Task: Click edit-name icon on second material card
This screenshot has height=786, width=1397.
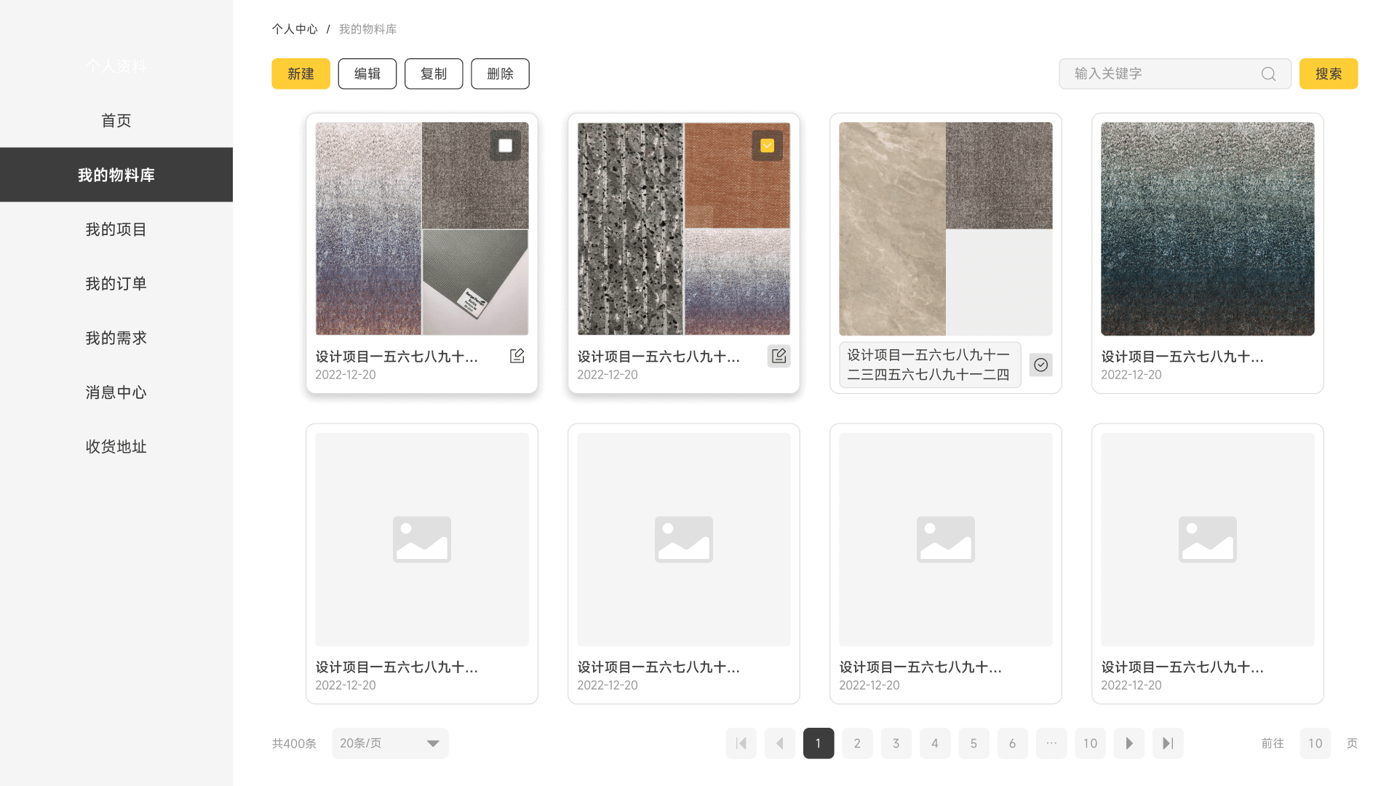Action: click(779, 356)
